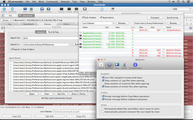Select the Troubleshooting info icon in preferences
The height and width of the screenshot is (120, 193).
point(135,65)
